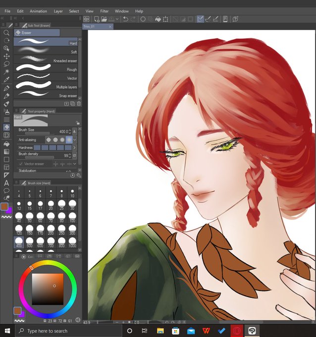Open Brush size panel menu icon
Viewport: 316px width, 337px height.
click(16, 182)
